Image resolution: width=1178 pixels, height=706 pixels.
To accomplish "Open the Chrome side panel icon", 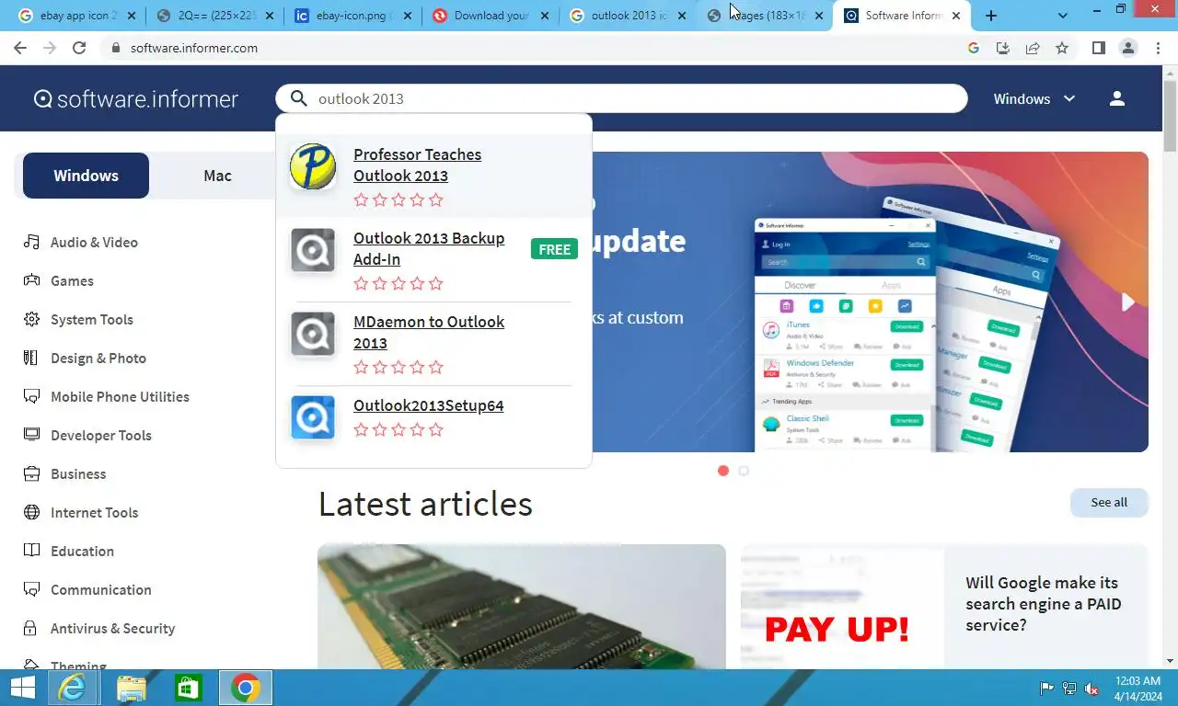I will tap(1098, 48).
